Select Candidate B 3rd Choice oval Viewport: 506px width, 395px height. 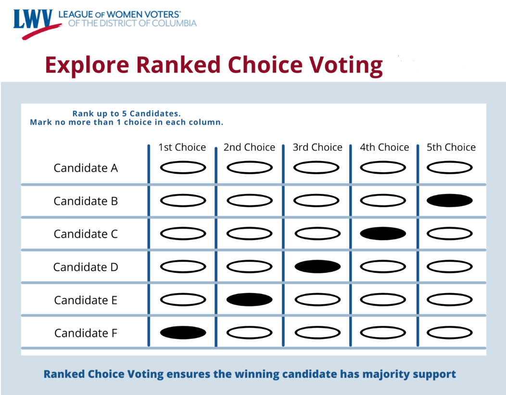coord(316,201)
